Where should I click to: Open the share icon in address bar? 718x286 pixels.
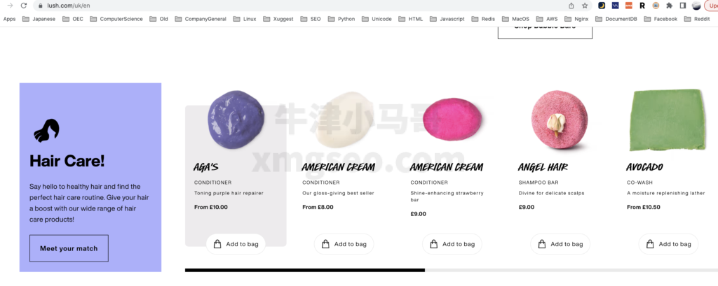(571, 6)
